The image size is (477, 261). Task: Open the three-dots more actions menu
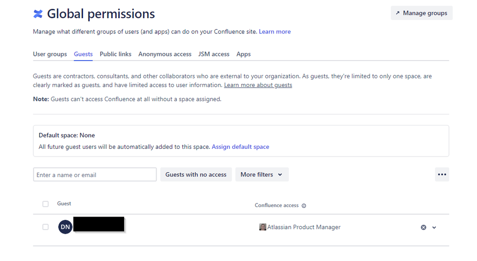[x=442, y=175]
